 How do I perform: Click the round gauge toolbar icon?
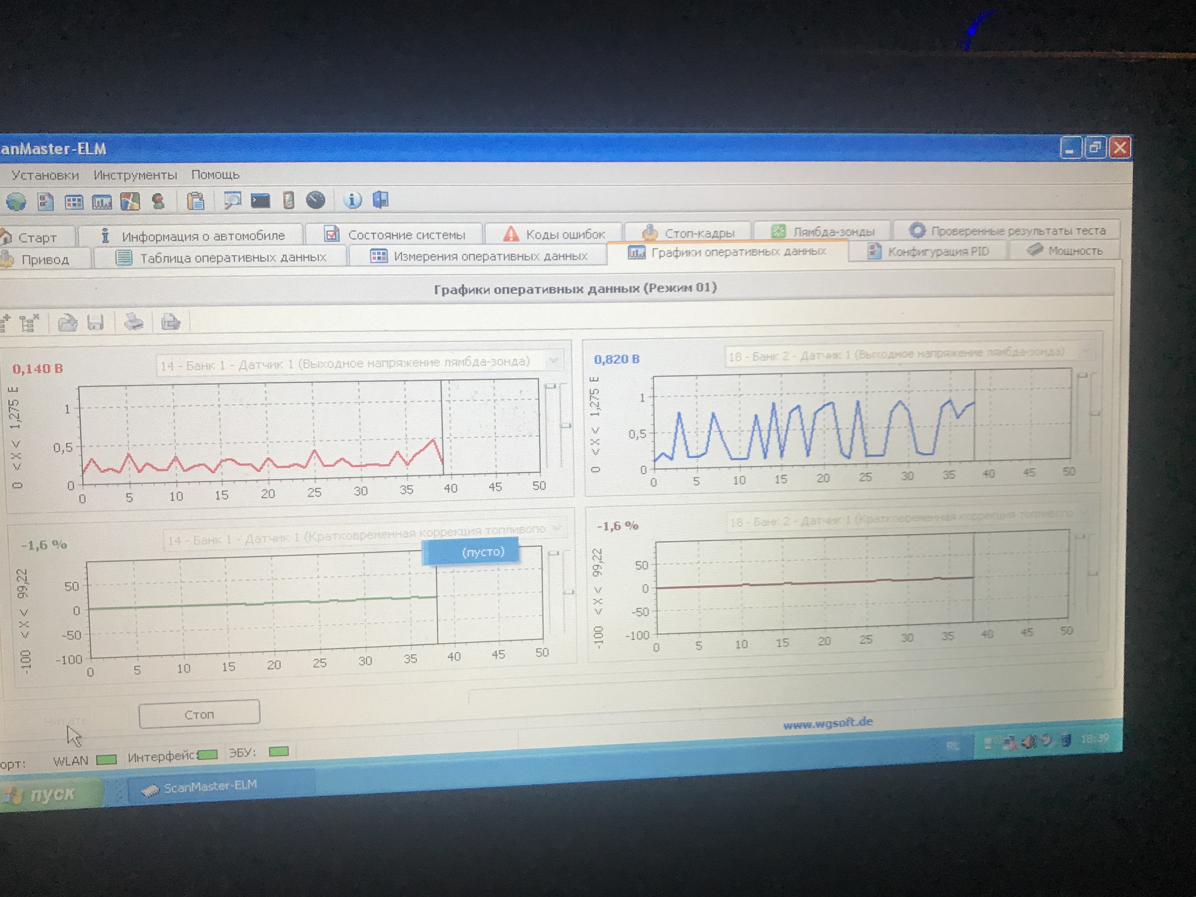[316, 201]
